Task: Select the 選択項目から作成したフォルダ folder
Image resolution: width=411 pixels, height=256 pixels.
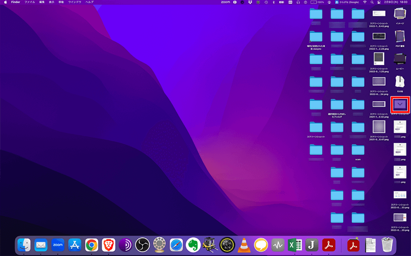Action: point(337,105)
